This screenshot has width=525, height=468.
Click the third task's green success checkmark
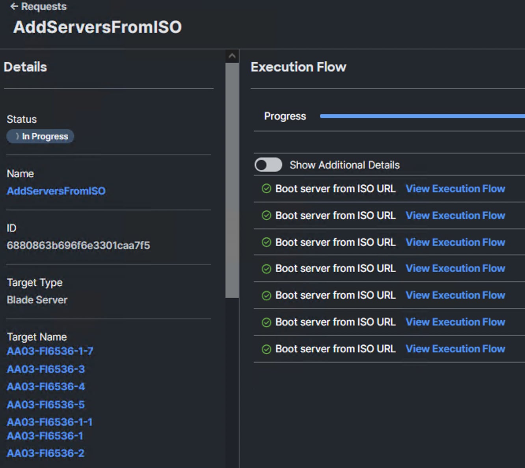pos(266,242)
